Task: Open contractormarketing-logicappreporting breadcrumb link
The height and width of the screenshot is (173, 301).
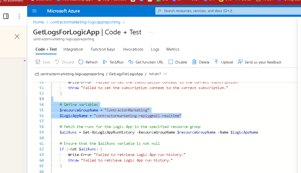Action: click(85, 22)
